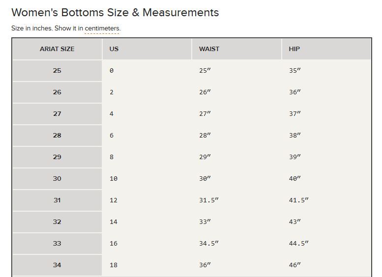Select Ariat size 34 row label

pos(57,265)
